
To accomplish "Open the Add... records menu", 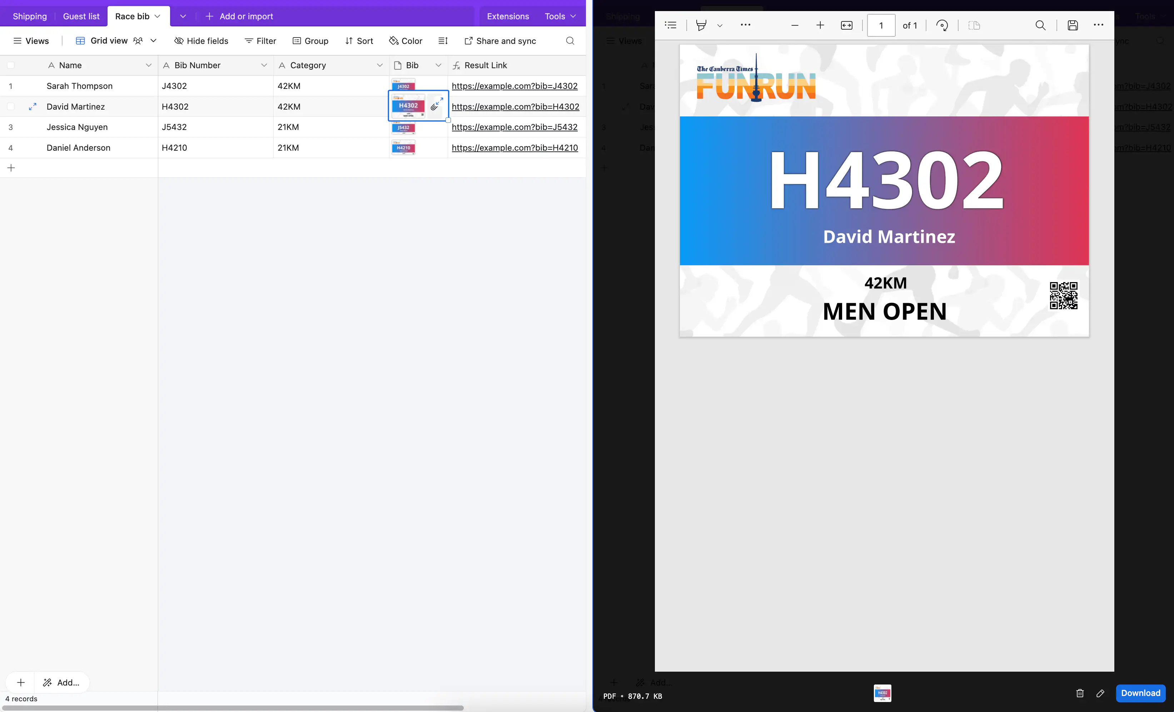I will (x=61, y=682).
